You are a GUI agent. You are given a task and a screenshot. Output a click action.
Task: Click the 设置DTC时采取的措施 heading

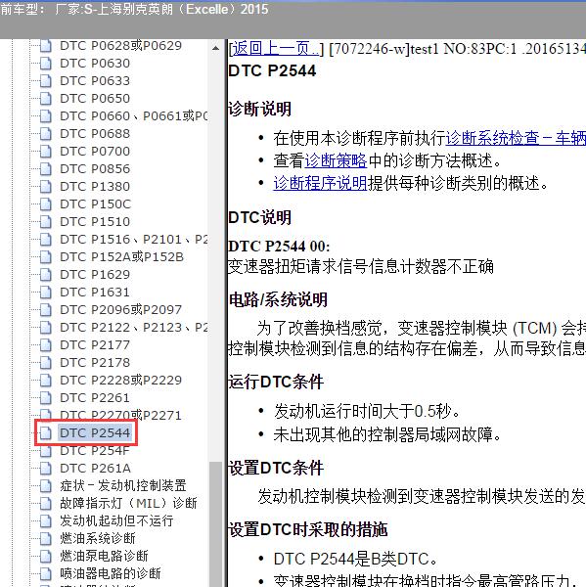(x=308, y=529)
